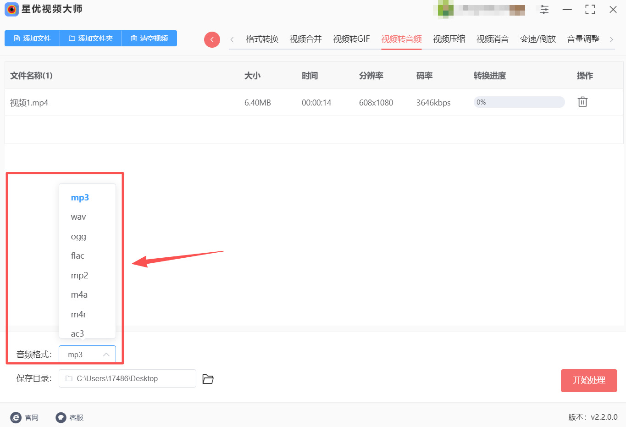Show more tabs with right chevron
This screenshot has width=626, height=427.
(611, 39)
